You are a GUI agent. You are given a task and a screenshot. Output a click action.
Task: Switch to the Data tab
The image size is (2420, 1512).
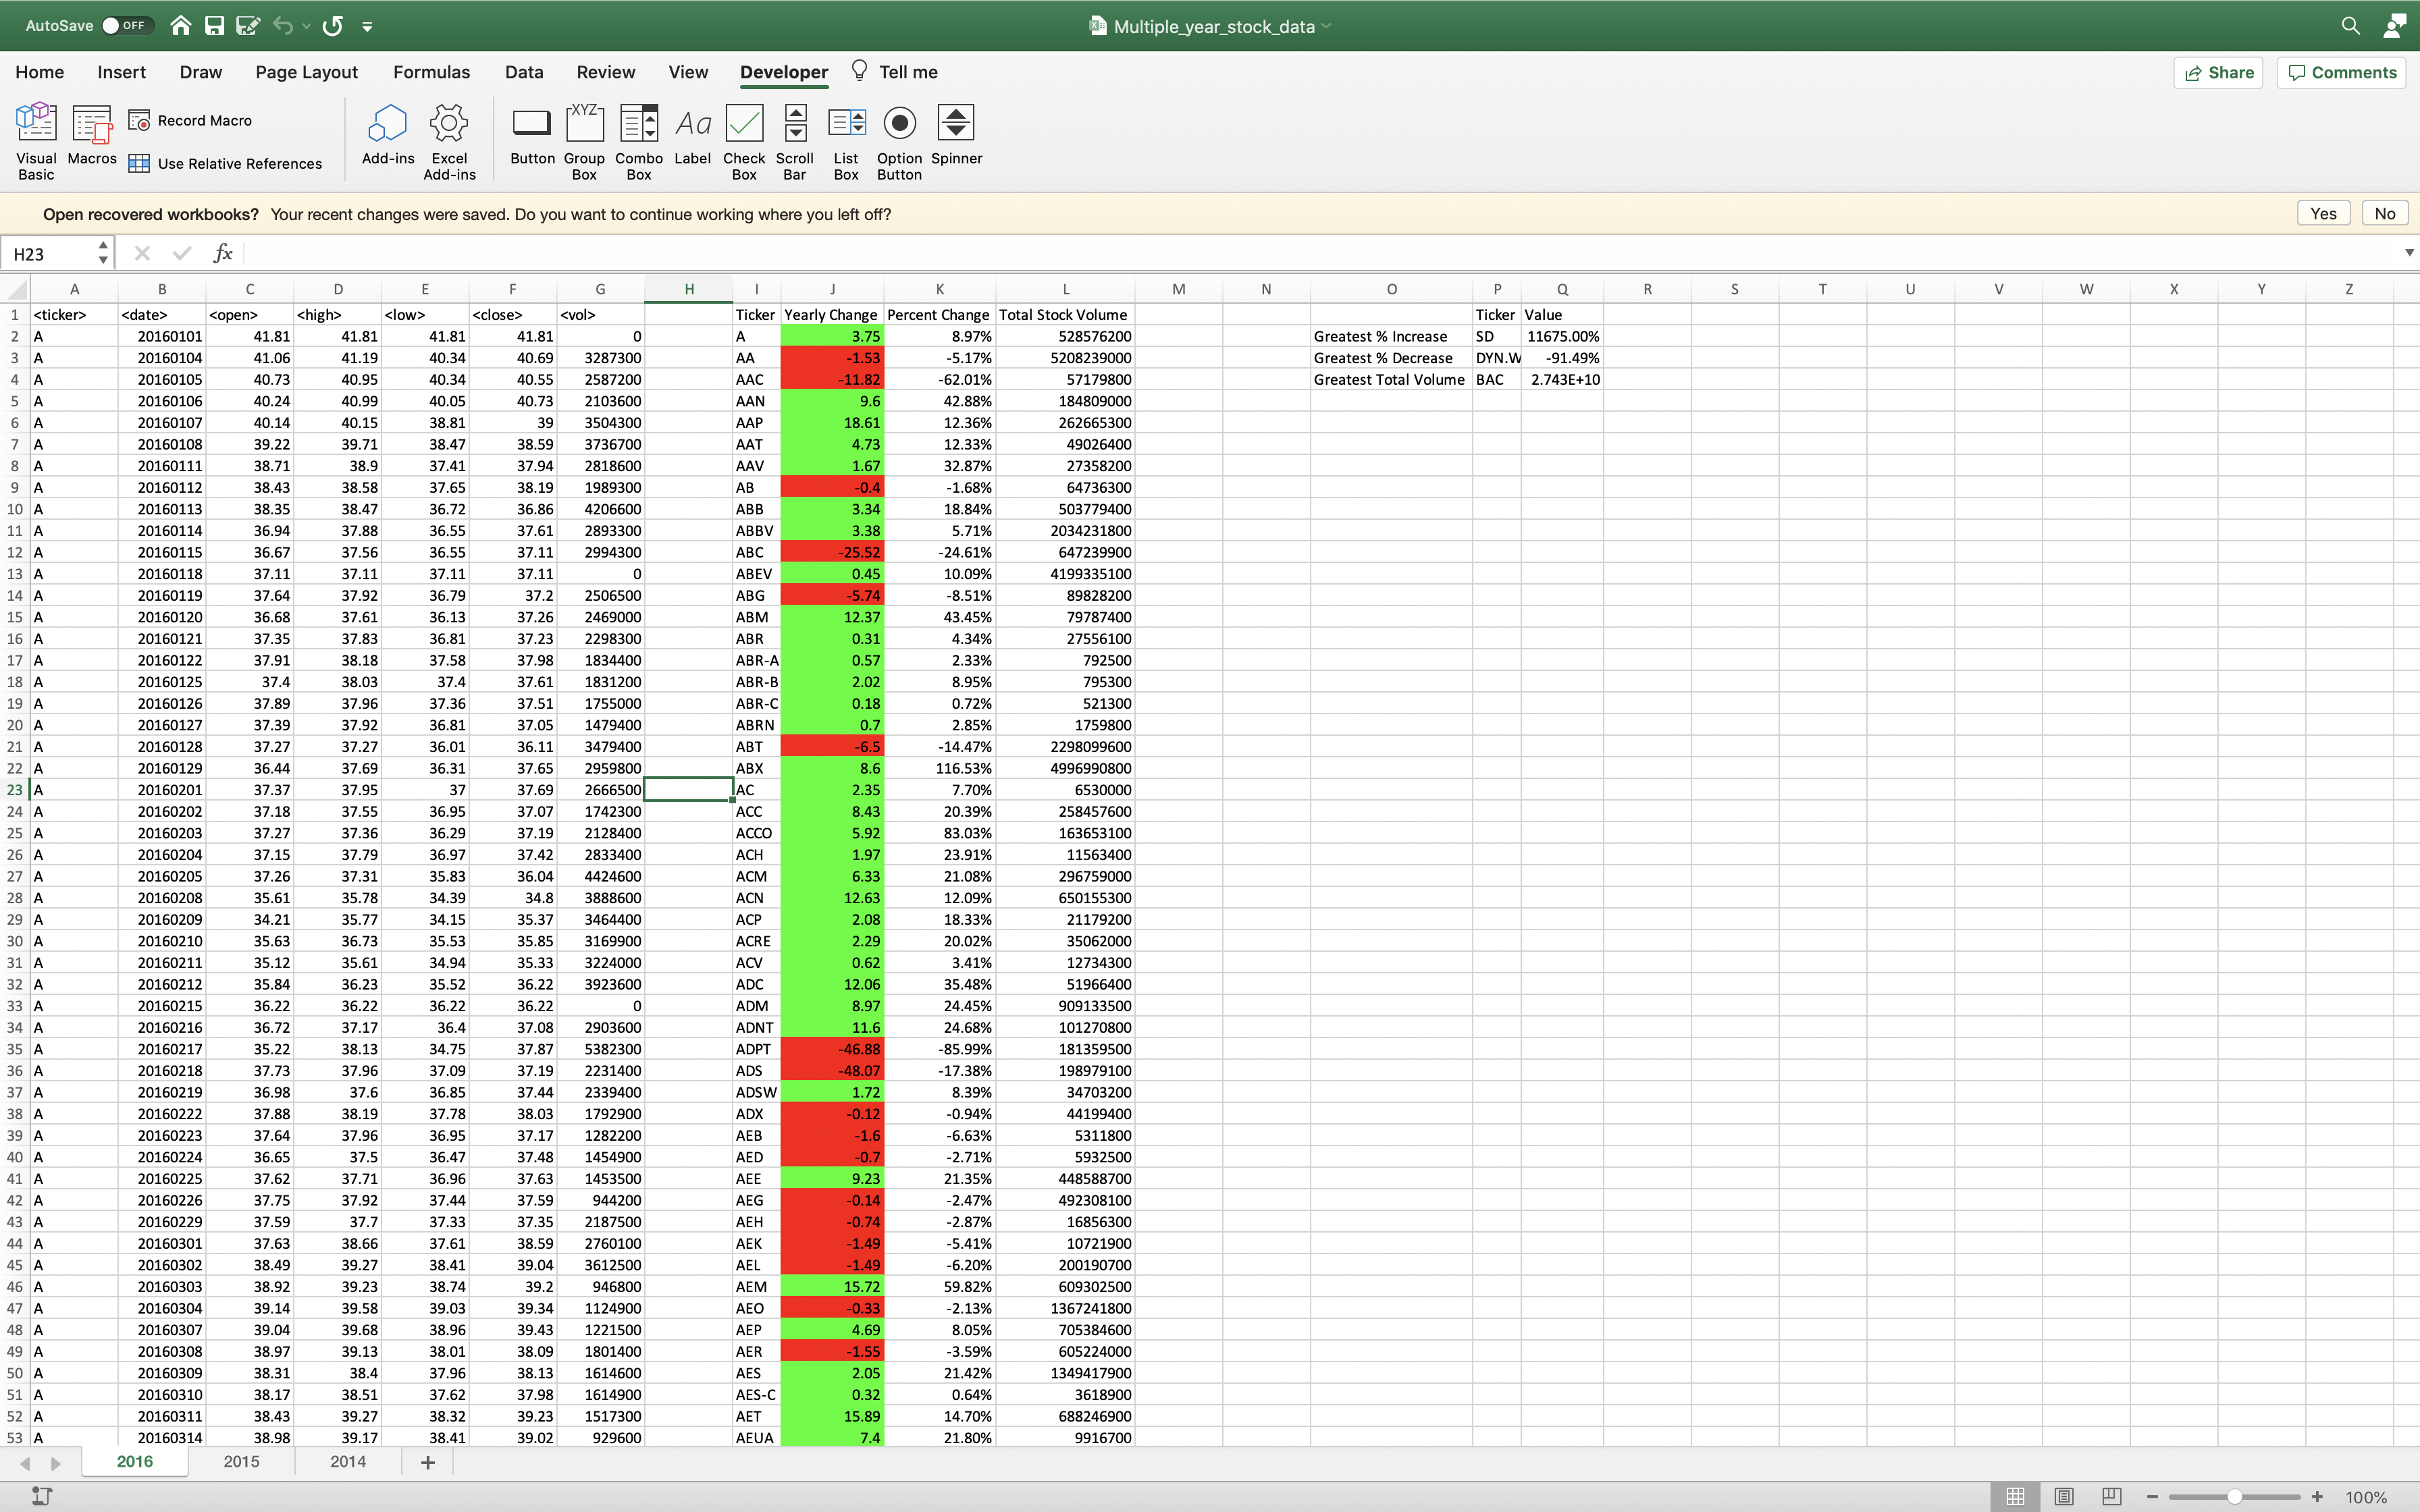tap(524, 72)
